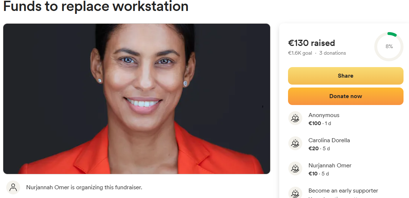Select the Anonymous donor name
Image resolution: width=409 pixels, height=198 pixels.
324,115
